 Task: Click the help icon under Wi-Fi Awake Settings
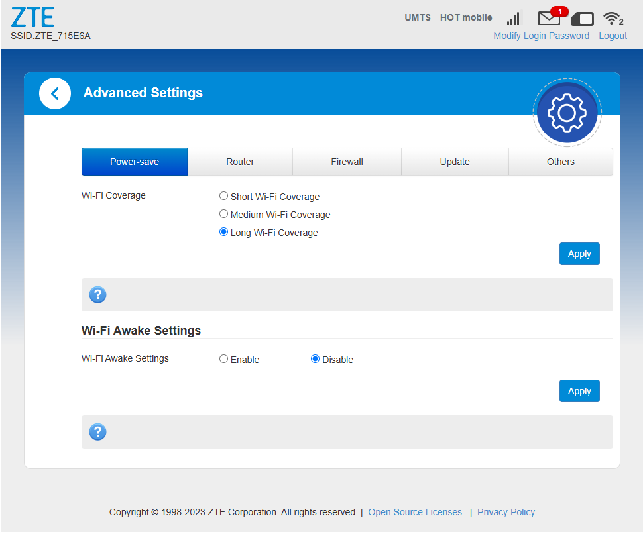coord(97,432)
